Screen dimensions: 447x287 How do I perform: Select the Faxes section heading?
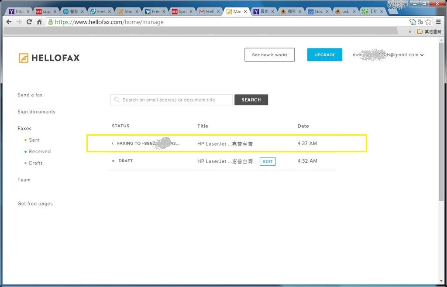click(x=24, y=128)
